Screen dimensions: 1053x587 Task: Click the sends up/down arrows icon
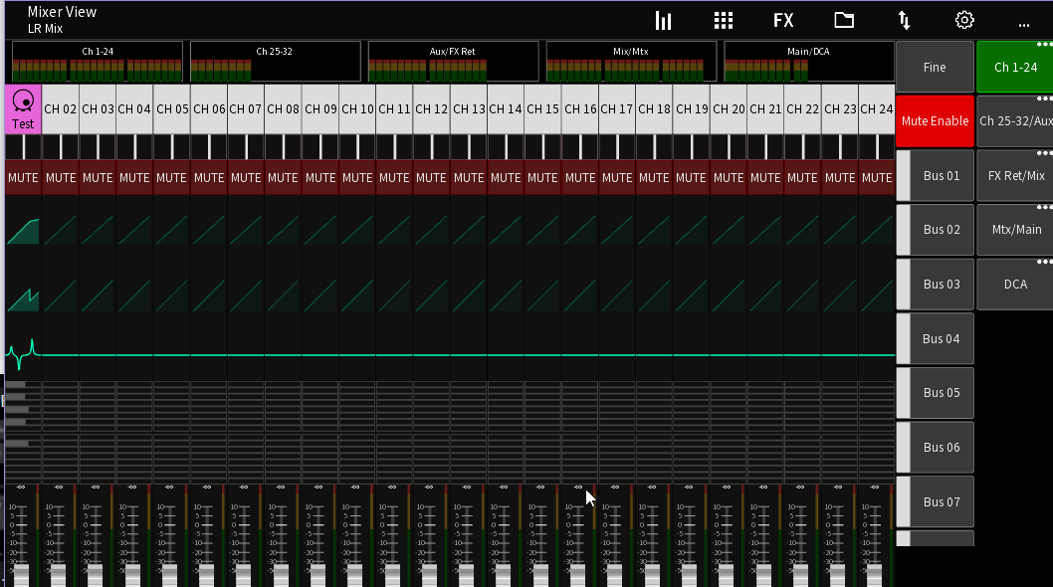(x=904, y=21)
